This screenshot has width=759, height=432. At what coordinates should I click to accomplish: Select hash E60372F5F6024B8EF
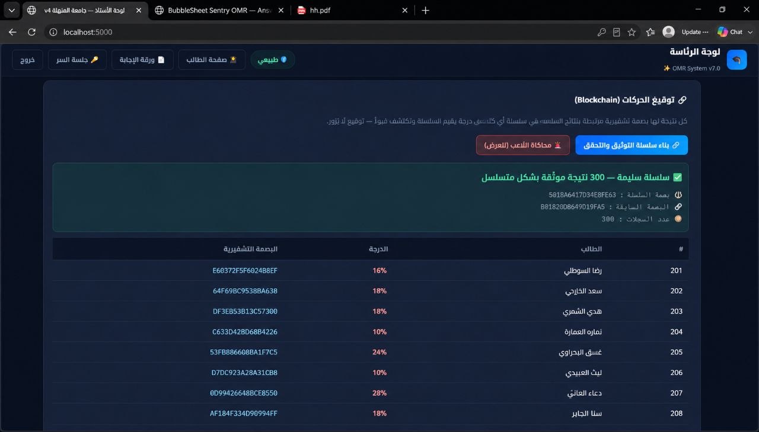245,271
